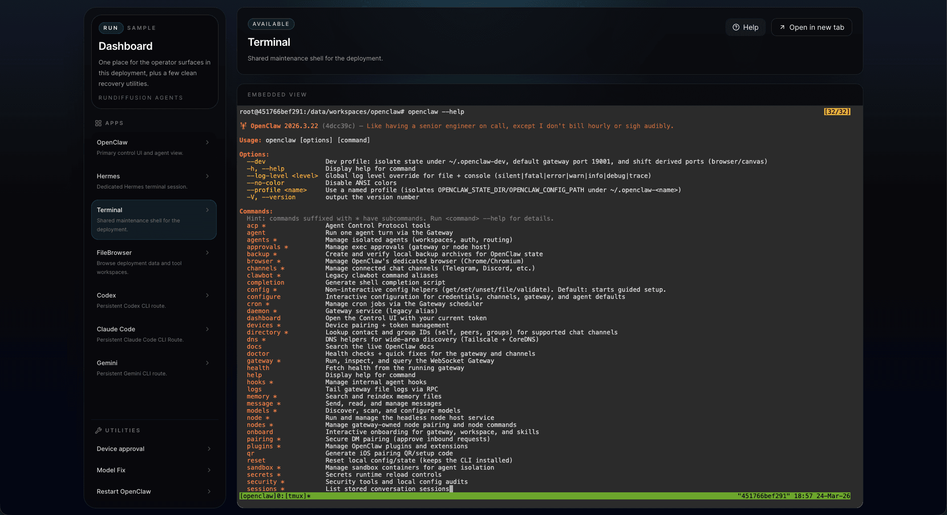The image size is (947, 515).
Task: Click the Open in new tab button
Action: pos(812,27)
